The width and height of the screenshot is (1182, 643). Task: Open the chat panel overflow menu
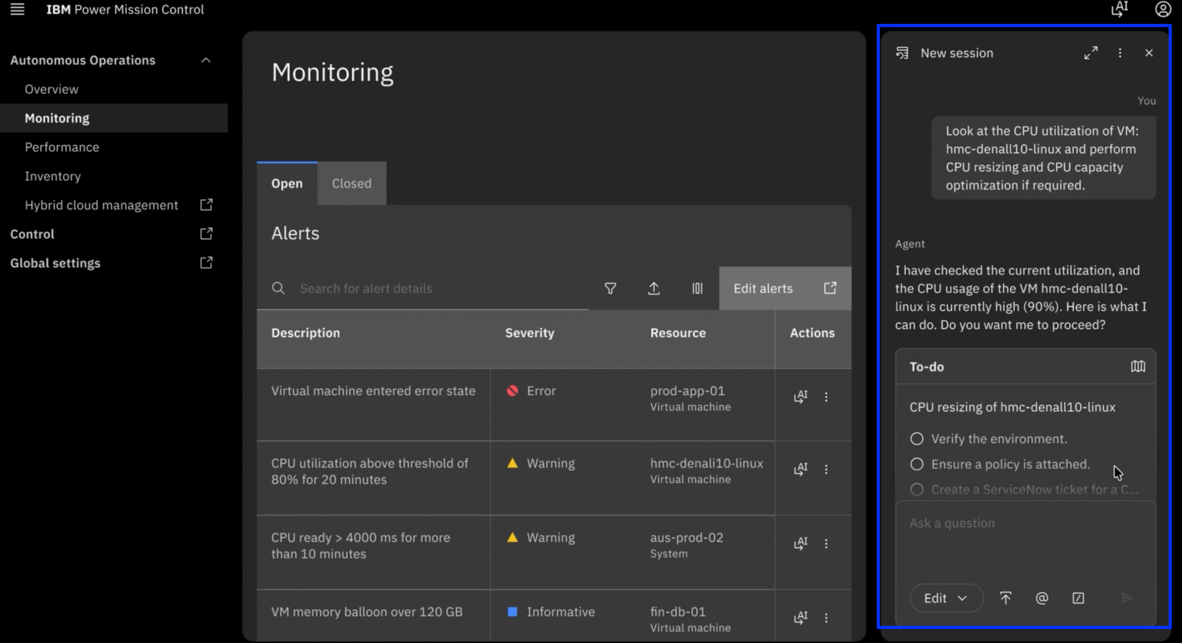tap(1120, 53)
